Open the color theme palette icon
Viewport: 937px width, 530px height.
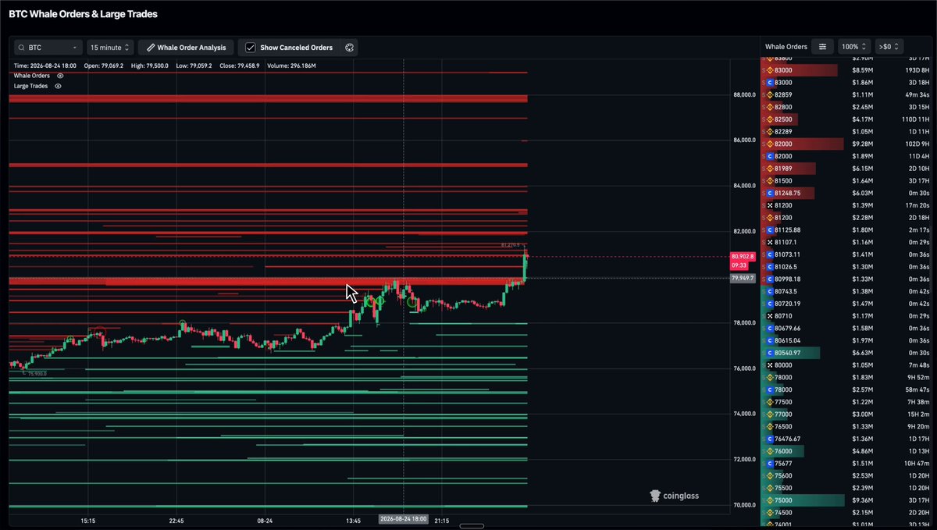point(350,48)
